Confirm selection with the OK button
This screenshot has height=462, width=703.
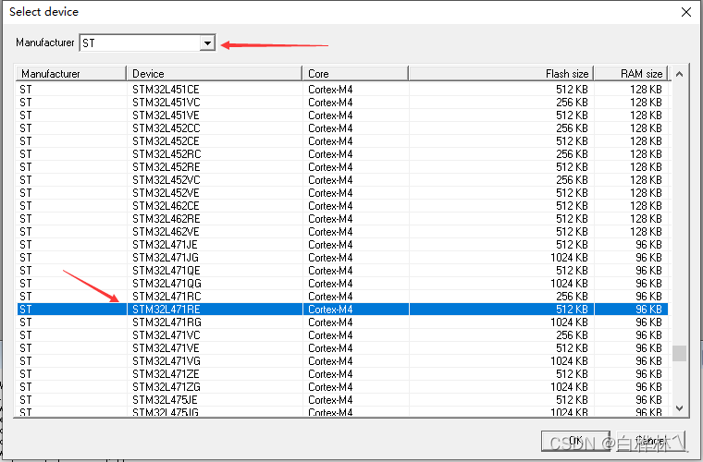(x=575, y=441)
